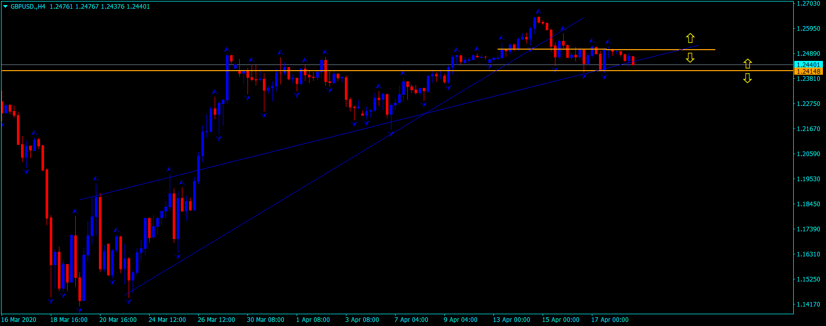Click the GBPUSD.,H4 symbol label
The image size is (826, 326).
point(28,7)
